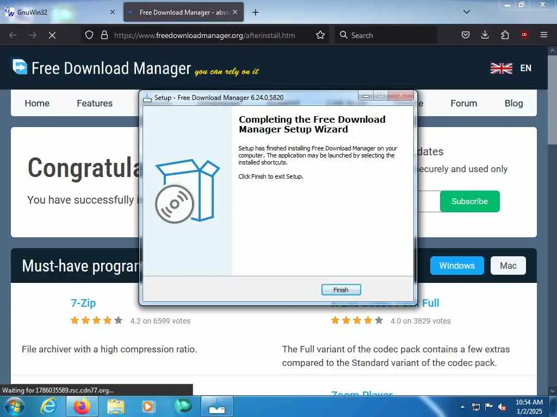Open the Forum menu item
Image resolution: width=557 pixels, height=417 pixels.
coord(463,103)
